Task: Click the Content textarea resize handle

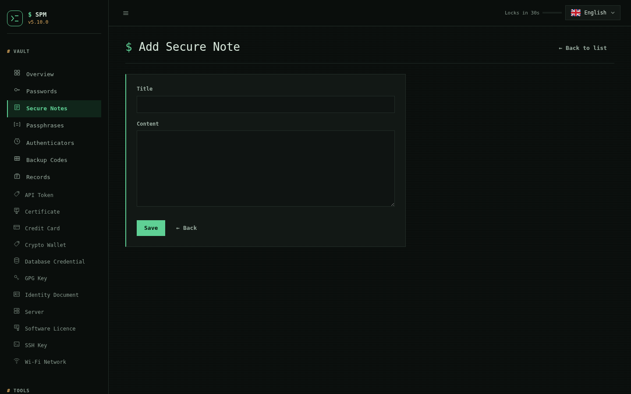Action: pyautogui.click(x=392, y=204)
